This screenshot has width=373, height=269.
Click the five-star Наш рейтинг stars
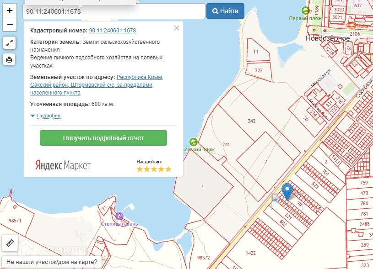pos(154,169)
